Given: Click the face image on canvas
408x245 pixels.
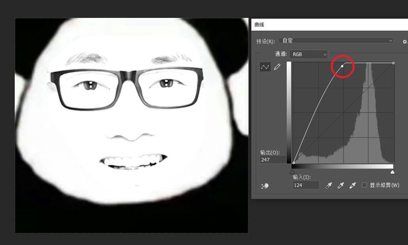Looking at the screenshot, I should [132, 125].
